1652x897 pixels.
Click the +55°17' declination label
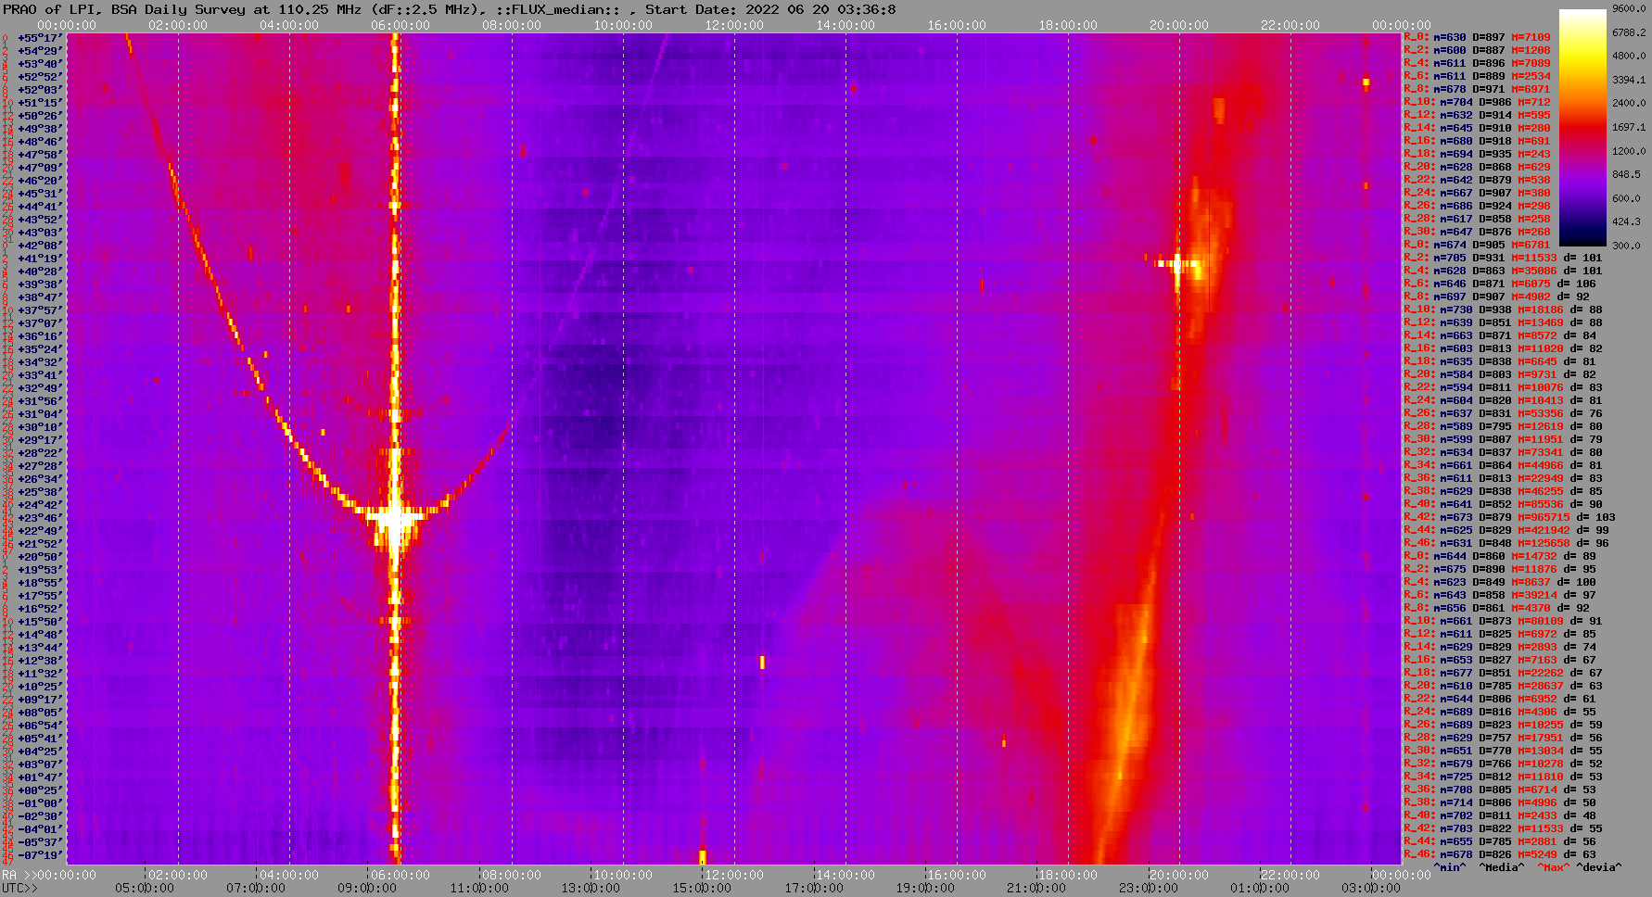[x=40, y=38]
